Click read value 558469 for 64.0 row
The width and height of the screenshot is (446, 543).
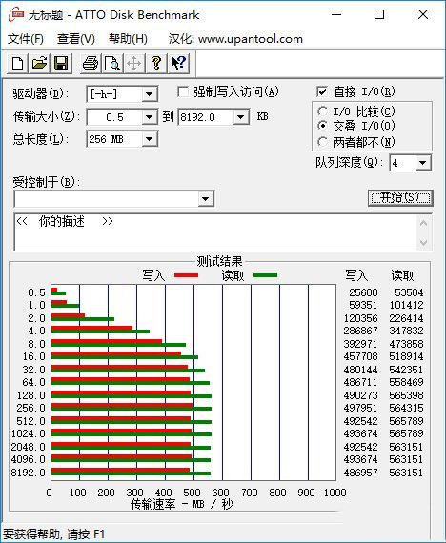(406, 382)
